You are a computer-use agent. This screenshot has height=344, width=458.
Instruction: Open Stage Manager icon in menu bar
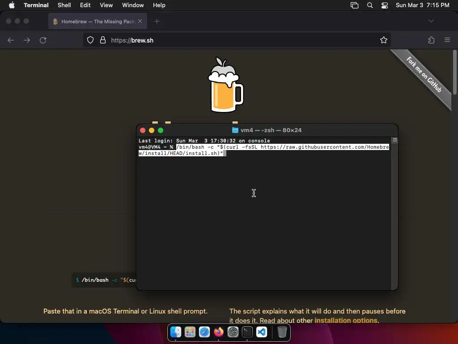point(354,5)
